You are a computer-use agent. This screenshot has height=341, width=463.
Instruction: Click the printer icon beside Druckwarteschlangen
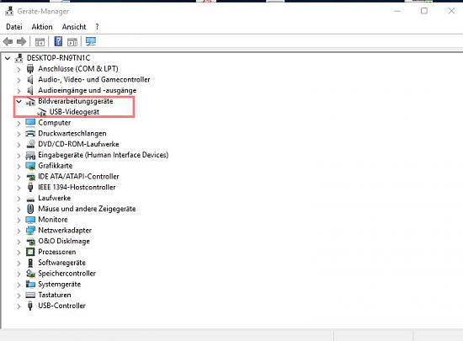pos(30,133)
